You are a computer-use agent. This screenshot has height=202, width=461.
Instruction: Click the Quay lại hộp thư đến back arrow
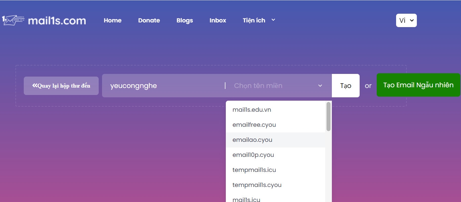click(34, 85)
